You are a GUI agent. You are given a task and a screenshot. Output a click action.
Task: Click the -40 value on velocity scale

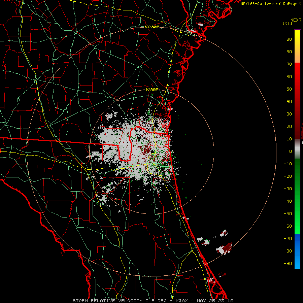288,201
